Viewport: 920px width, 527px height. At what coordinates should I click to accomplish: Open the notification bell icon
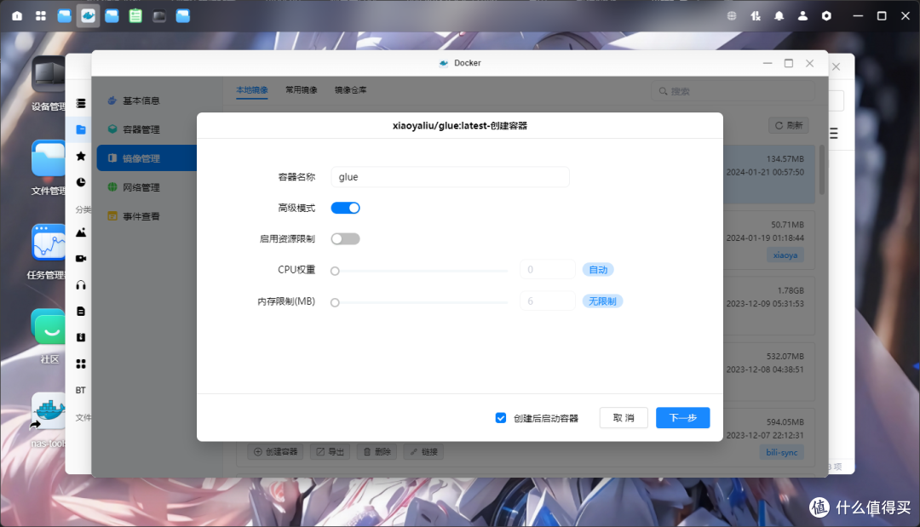coord(779,16)
